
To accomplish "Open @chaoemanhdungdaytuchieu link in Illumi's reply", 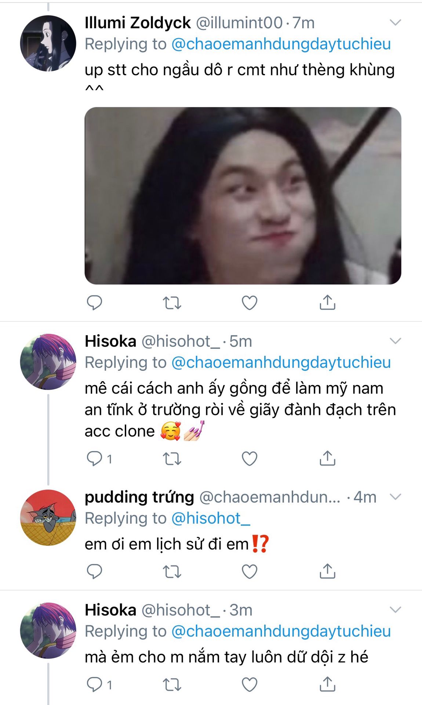I will click(x=281, y=44).
